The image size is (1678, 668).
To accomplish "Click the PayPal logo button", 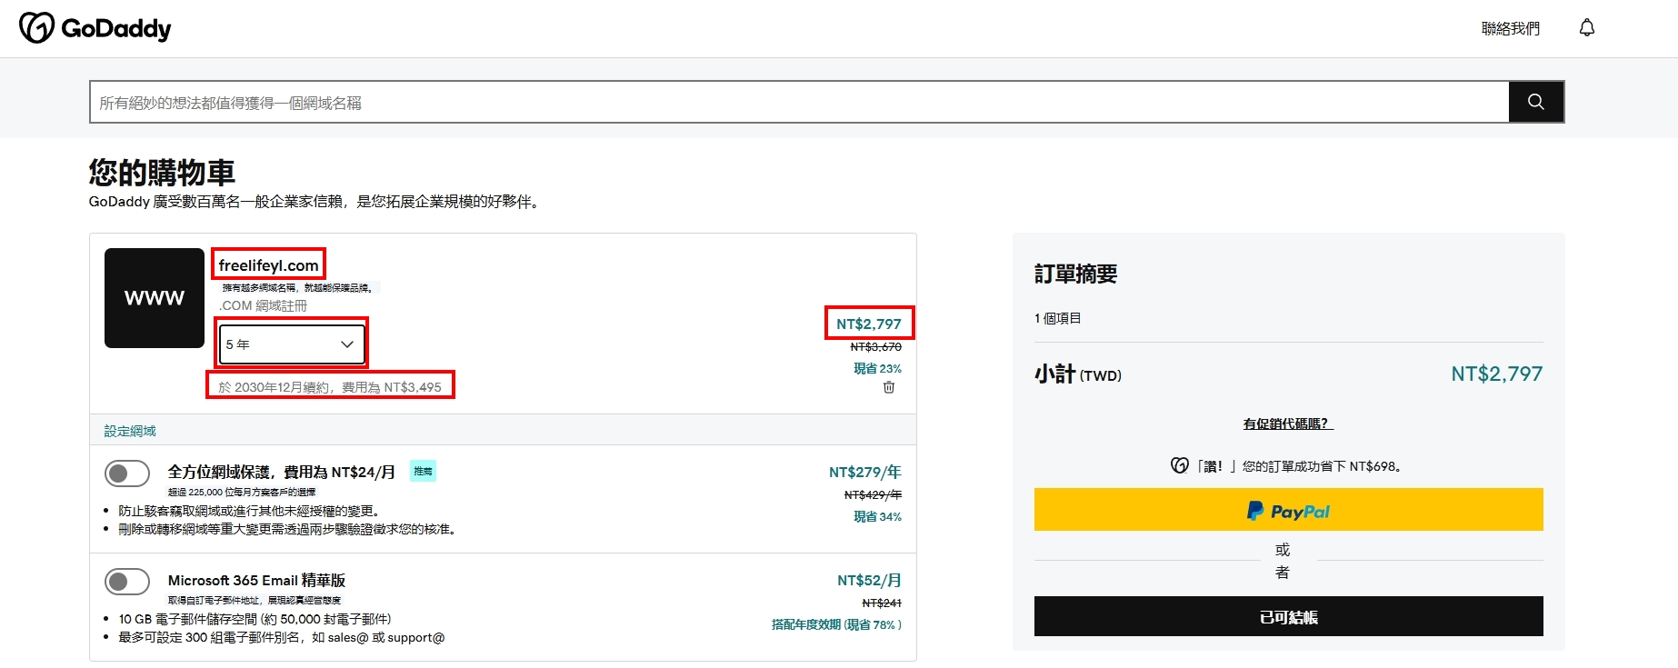I will (1288, 510).
